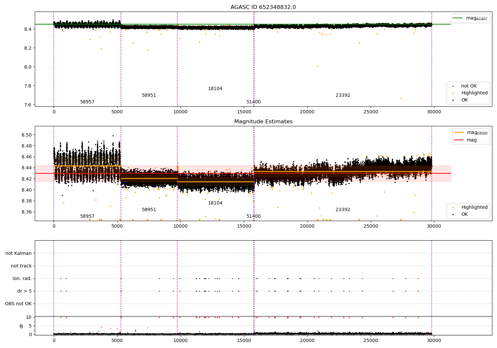Click the lowest orange outlier near magnitude 7.66
The width and height of the screenshot is (497, 348).
[401, 98]
